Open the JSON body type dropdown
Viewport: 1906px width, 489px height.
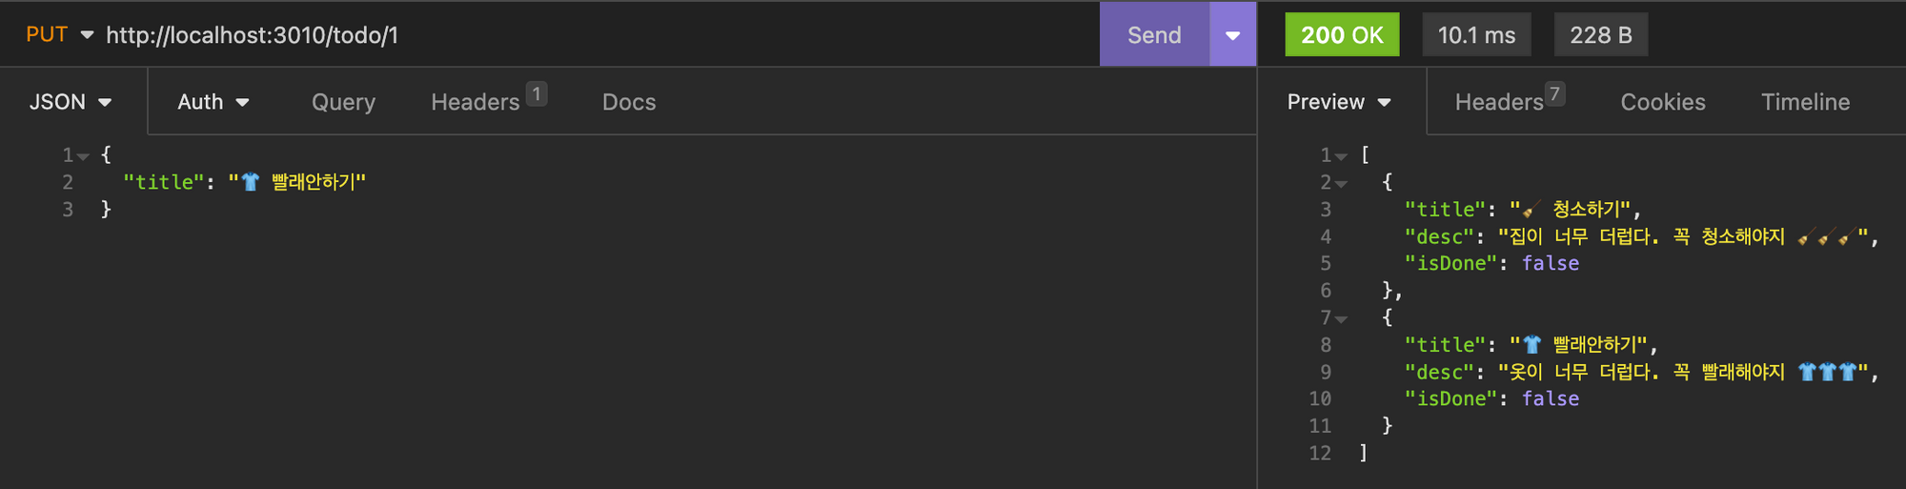[x=71, y=102]
